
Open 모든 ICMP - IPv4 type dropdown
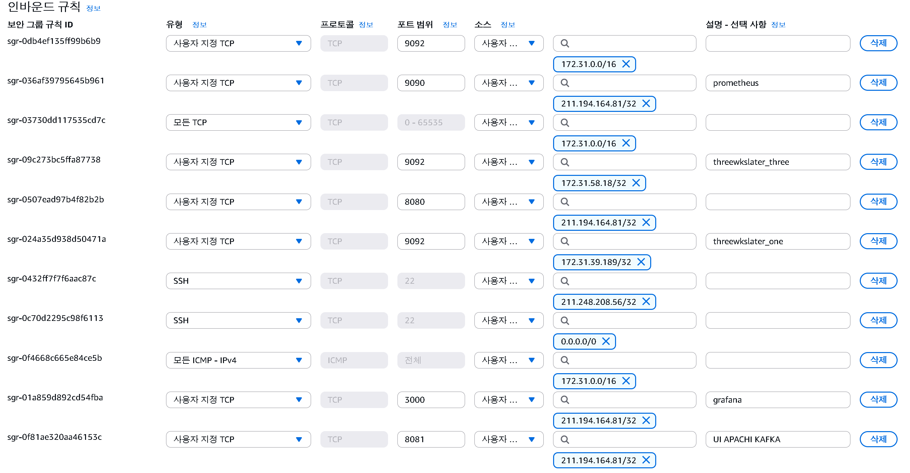(x=238, y=360)
